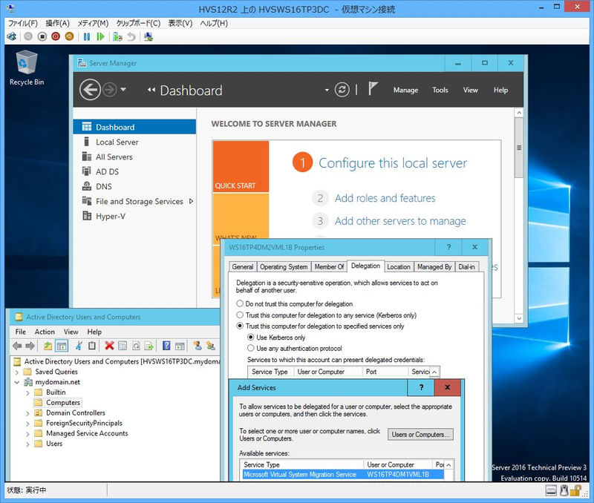Click the Create new user icon in ADUC
Screen dimensions: 594x503
pyautogui.click(x=197, y=346)
